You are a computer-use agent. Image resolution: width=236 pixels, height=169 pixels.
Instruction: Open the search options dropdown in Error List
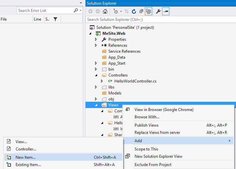[81, 11]
